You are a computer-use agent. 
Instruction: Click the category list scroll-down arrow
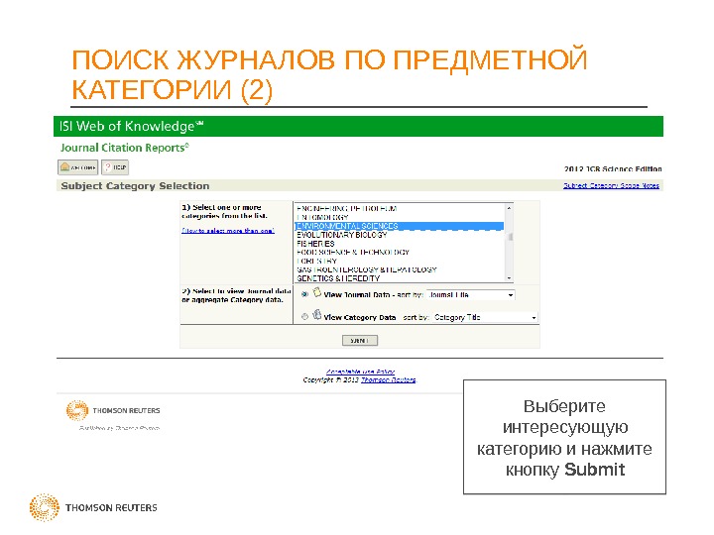click(x=509, y=278)
